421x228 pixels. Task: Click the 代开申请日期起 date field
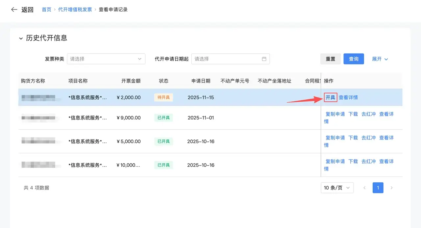tap(231, 59)
